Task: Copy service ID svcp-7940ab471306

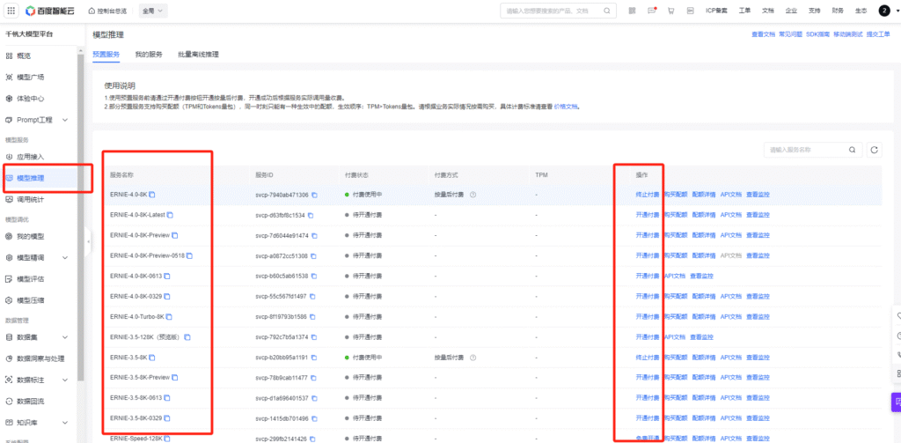Action: pyautogui.click(x=314, y=195)
